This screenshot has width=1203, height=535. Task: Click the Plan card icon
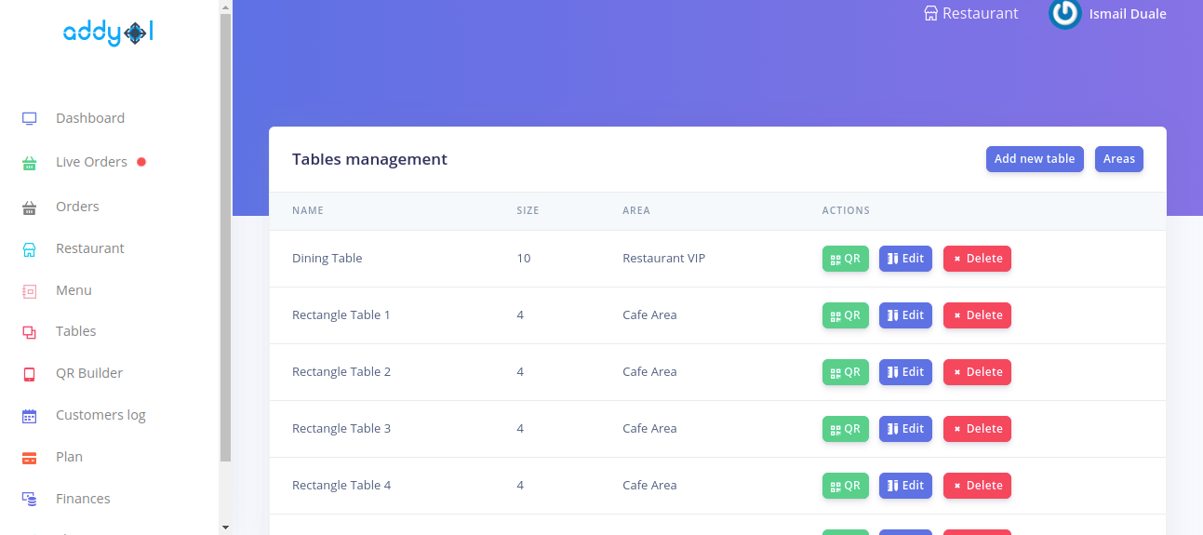(x=29, y=458)
